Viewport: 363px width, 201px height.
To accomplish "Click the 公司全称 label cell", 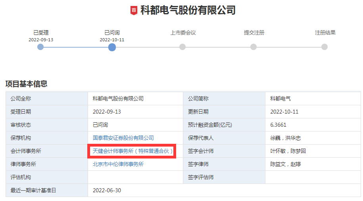I will (x=47, y=99).
